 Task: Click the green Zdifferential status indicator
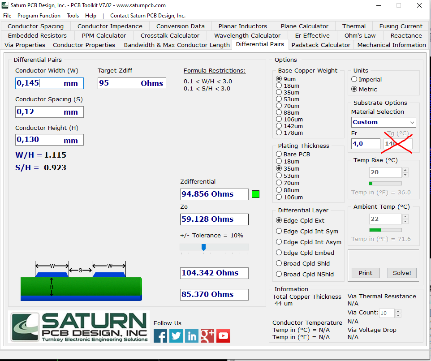[x=256, y=194]
